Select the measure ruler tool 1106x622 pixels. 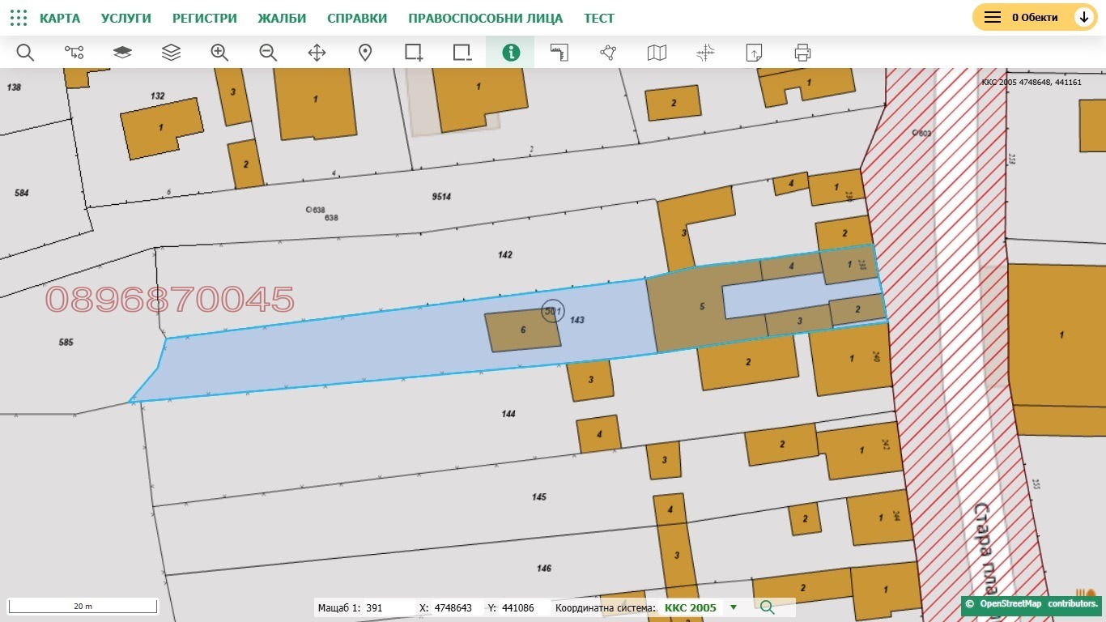tap(559, 53)
